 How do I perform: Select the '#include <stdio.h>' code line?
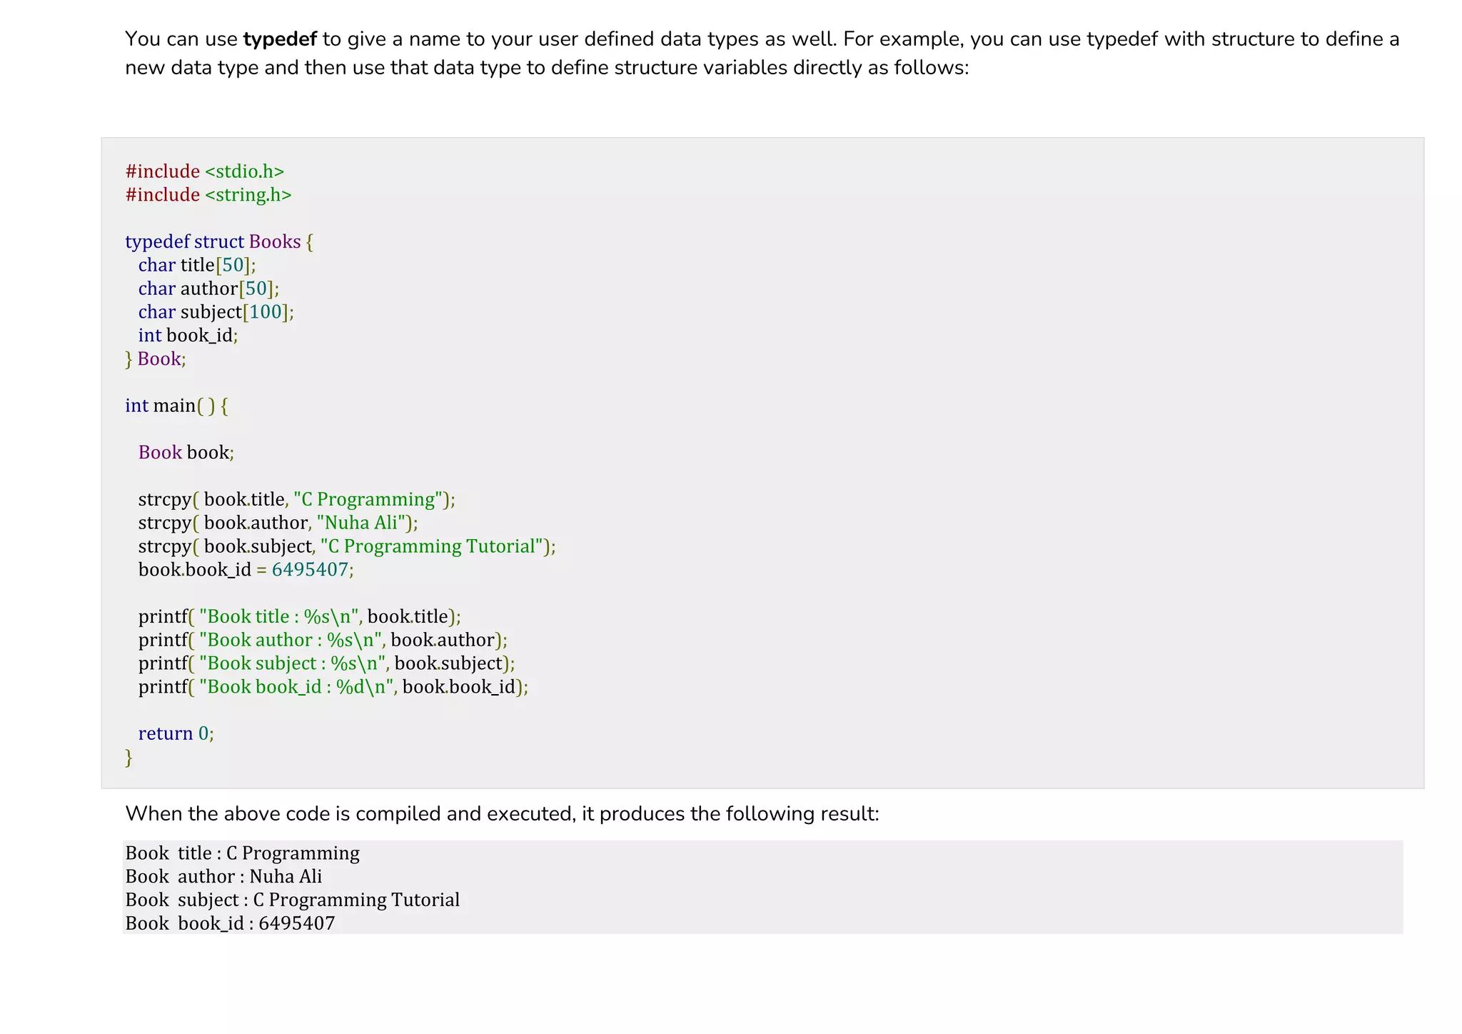(205, 171)
